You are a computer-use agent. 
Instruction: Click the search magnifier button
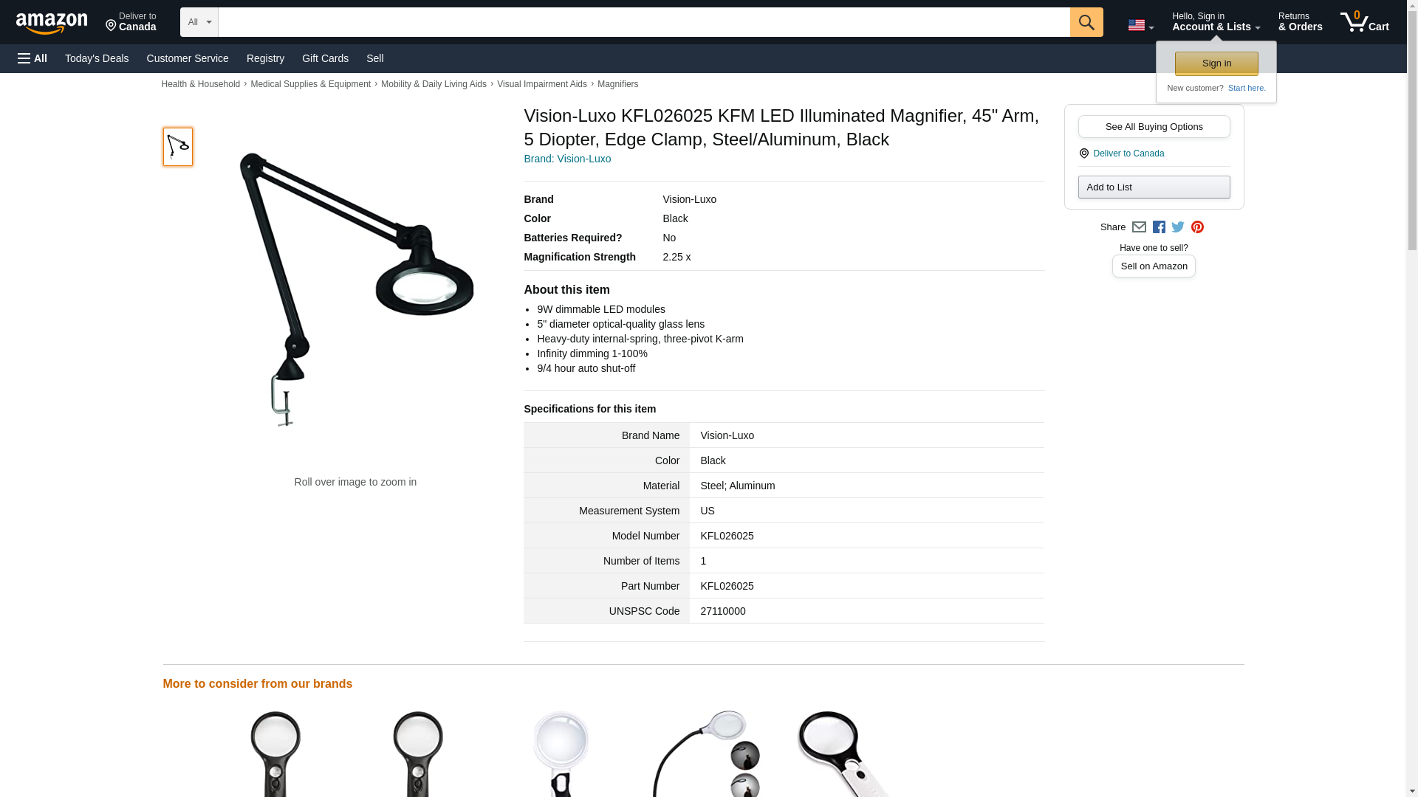click(x=1086, y=22)
